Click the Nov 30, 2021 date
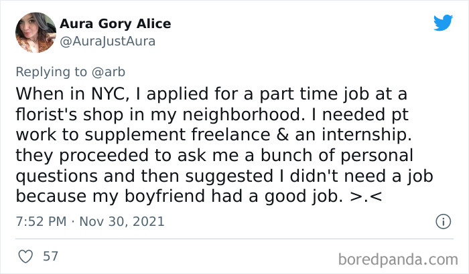 point(122,221)
